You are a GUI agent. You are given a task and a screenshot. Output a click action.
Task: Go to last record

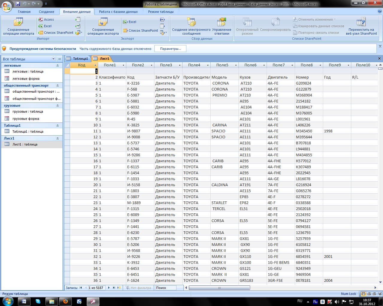(114, 287)
